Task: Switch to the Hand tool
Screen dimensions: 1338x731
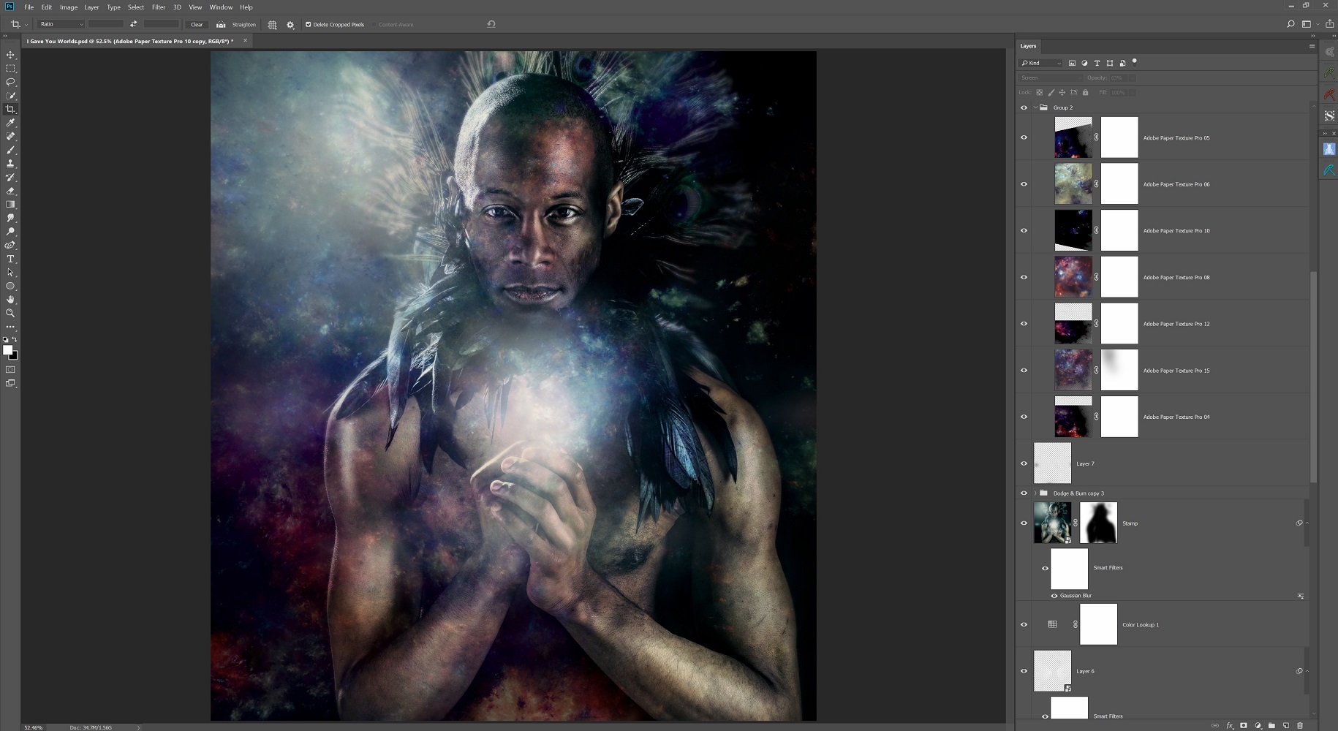Action: 10,300
